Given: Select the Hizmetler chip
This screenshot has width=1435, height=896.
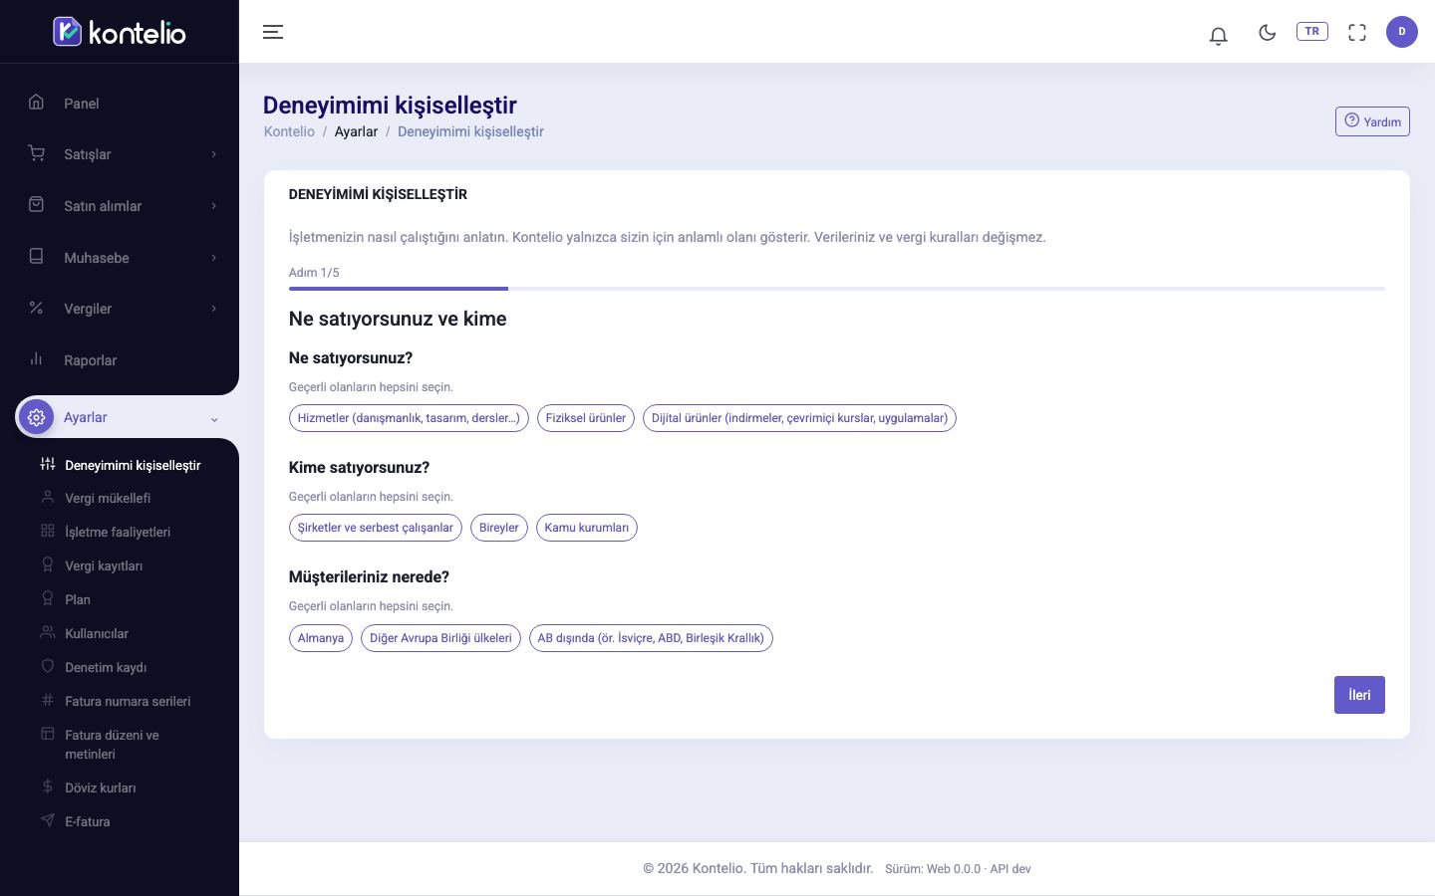Looking at the screenshot, I should coord(409,418).
